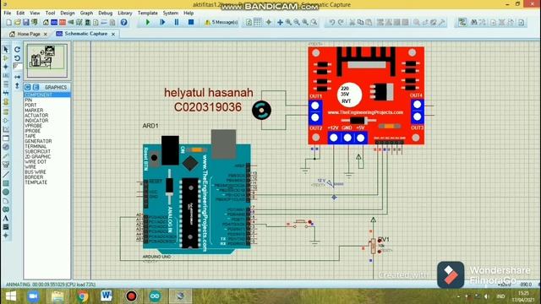Click the Zoom Out magnifier icon
Screen dimensions: 541x304
pyautogui.click(x=297, y=23)
